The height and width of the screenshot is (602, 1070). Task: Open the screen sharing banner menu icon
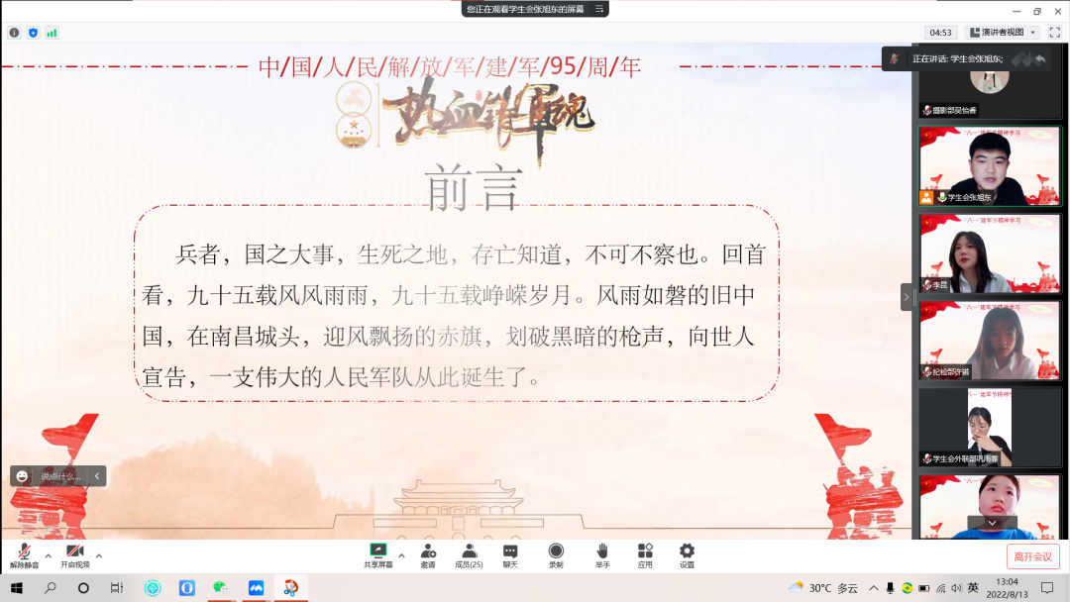pos(598,9)
